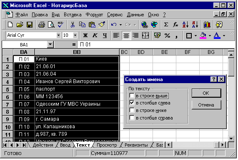Open the Формат menu
238x160 pixels.
point(94,15)
